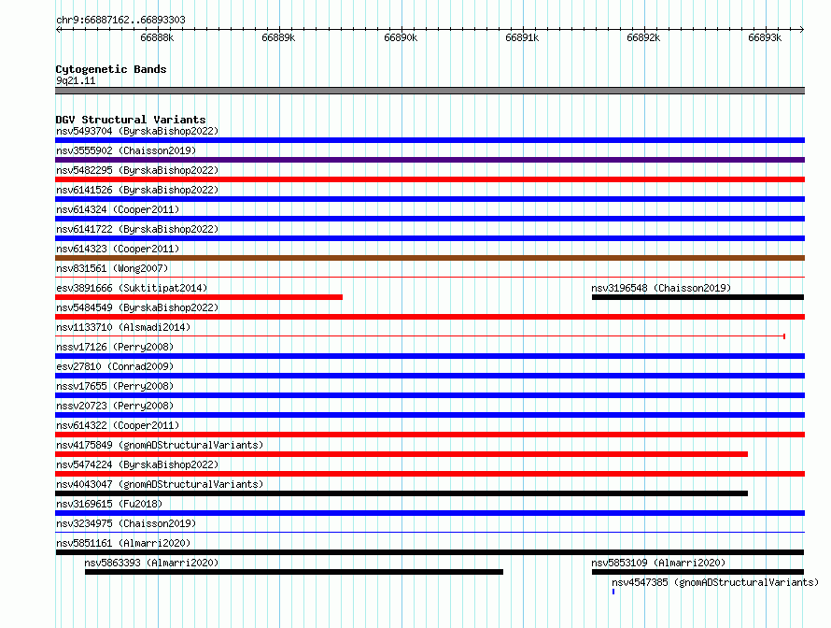
Task: Click the nsv6141722 (ByrskaBishop2022) label
Action: pyautogui.click(x=137, y=229)
